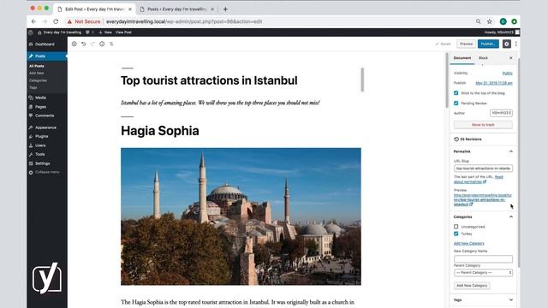Select the Posts menu item

click(47, 56)
